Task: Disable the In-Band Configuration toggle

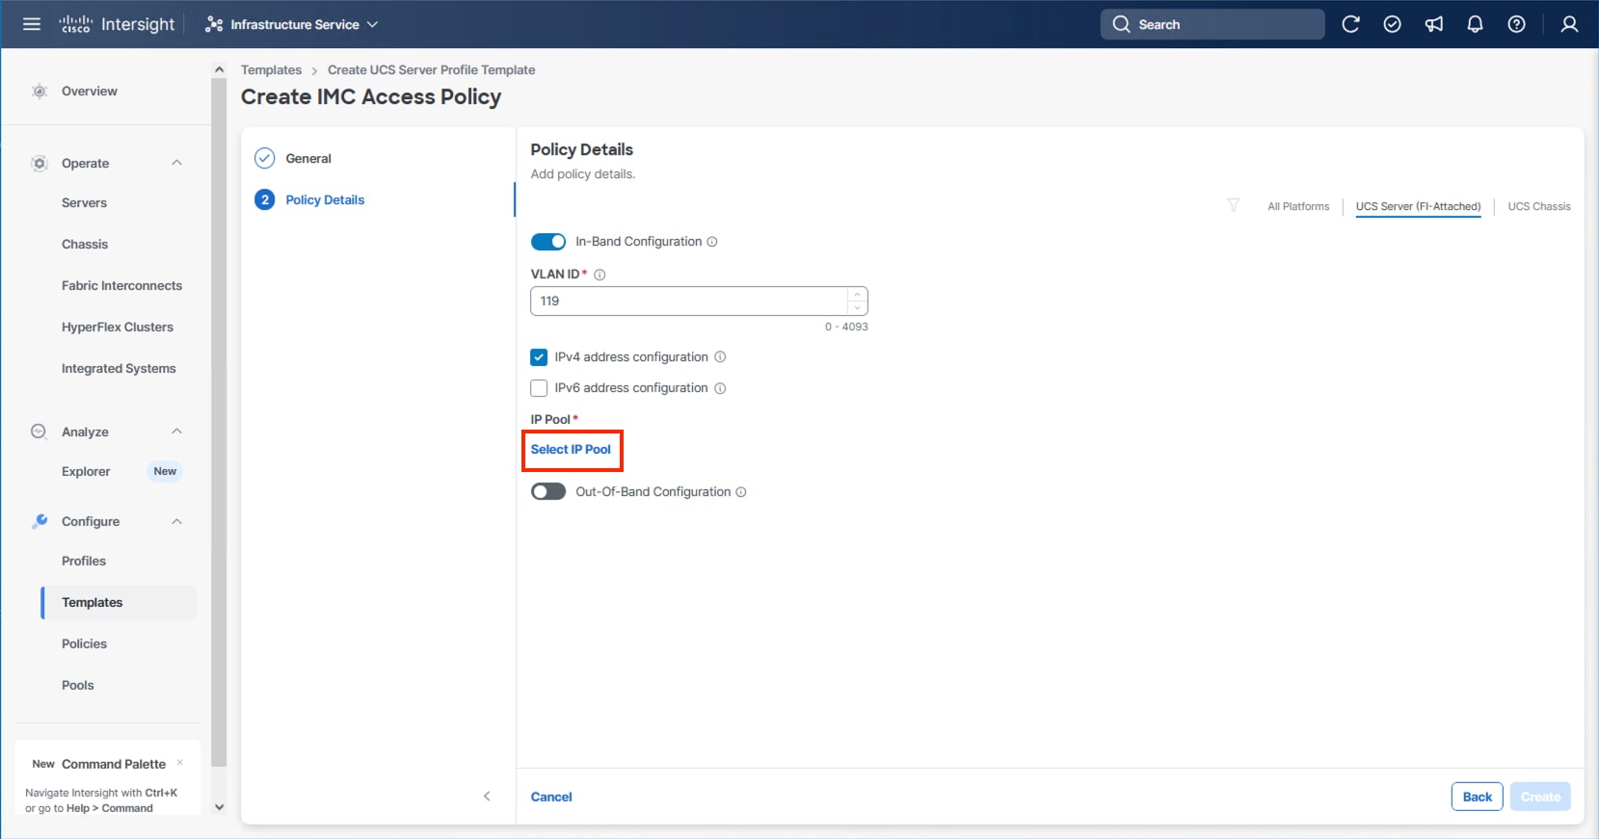Action: [548, 242]
